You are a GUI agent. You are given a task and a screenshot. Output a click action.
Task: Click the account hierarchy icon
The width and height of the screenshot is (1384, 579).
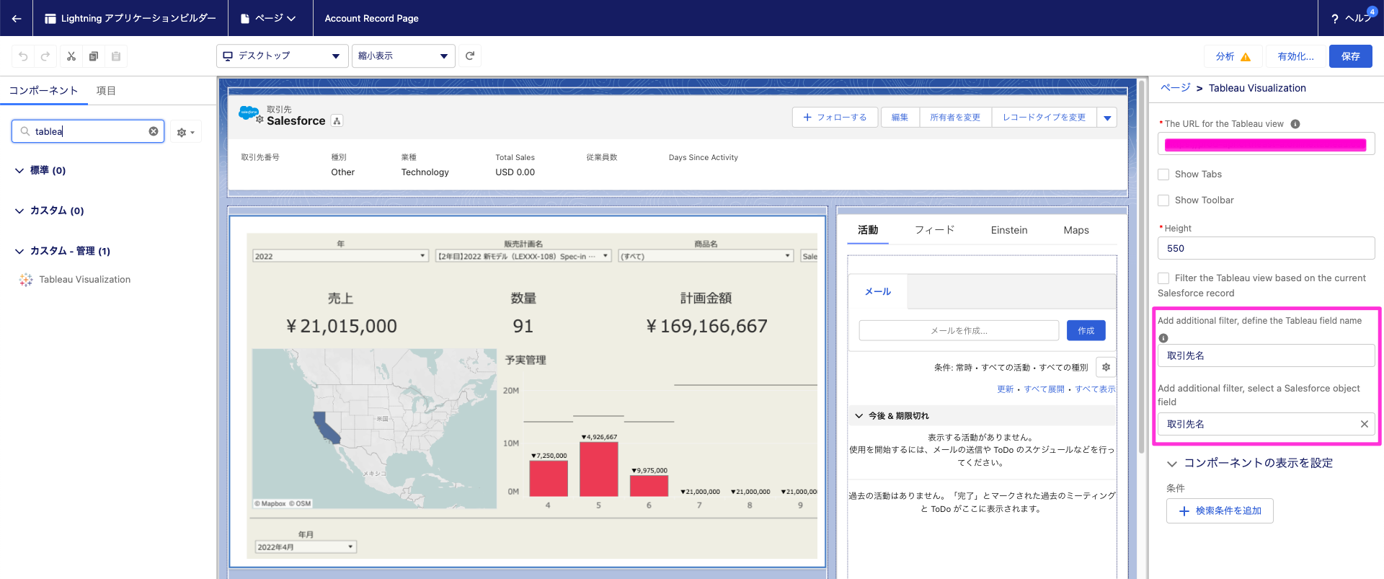point(337,121)
